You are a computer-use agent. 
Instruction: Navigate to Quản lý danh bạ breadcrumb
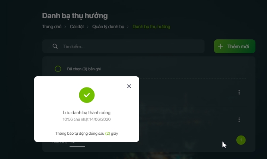click(x=108, y=27)
